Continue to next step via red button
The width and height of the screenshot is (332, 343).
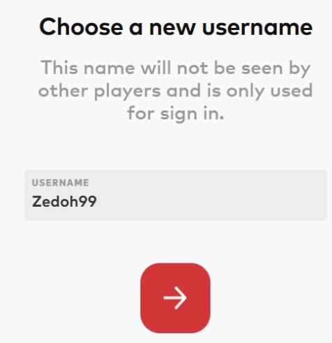(175, 298)
